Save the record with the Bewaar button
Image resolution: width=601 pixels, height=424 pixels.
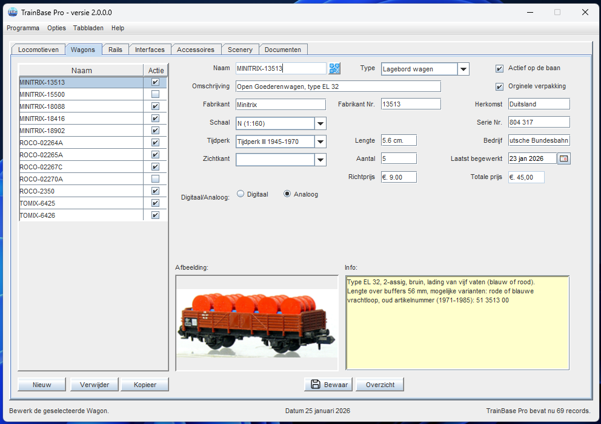(x=329, y=384)
